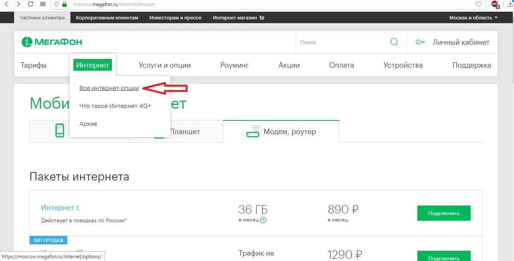Click the shopping cart icon by Интернет-магазин
Screen dimensions: 514x261
point(261,18)
